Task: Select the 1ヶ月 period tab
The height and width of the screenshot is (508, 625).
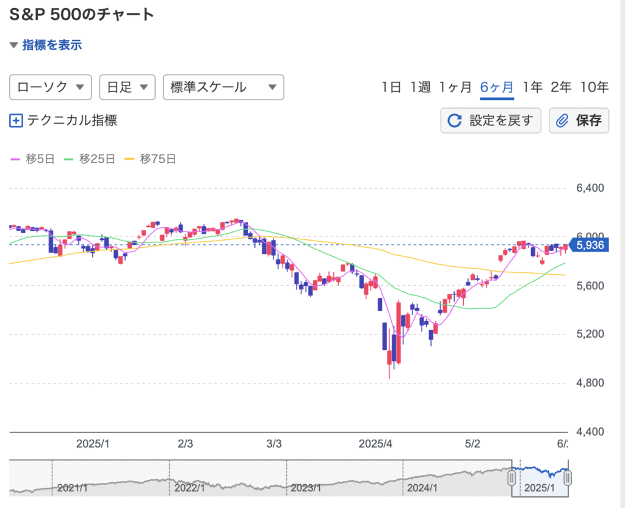Action: click(455, 87)
